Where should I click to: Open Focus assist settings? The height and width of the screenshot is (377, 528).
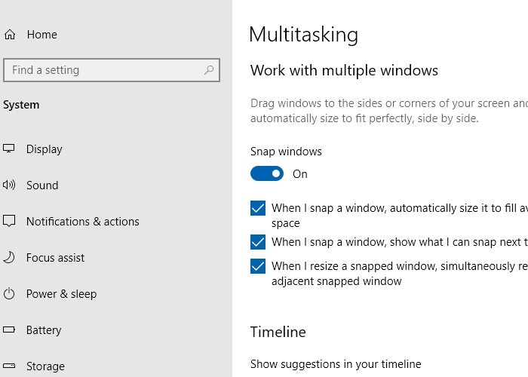(55, 258)
